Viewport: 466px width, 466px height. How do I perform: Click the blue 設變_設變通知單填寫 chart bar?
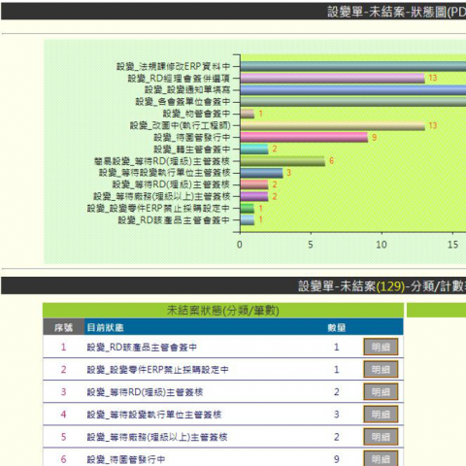[x=353, y=90]
